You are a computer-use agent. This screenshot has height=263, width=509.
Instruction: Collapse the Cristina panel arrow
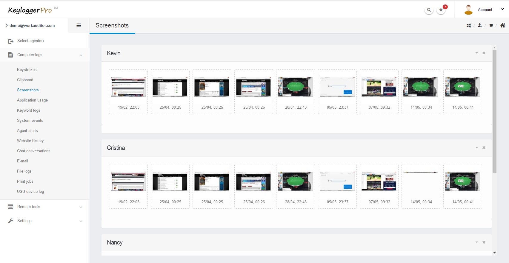477,148
